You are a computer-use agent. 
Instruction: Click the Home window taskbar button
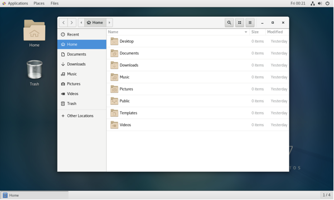(x=35, y=195)
